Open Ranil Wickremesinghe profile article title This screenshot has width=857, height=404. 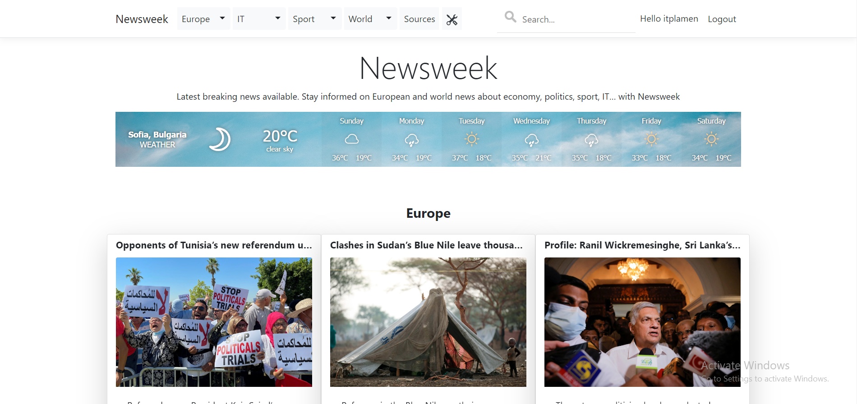(x=642, y=245)
